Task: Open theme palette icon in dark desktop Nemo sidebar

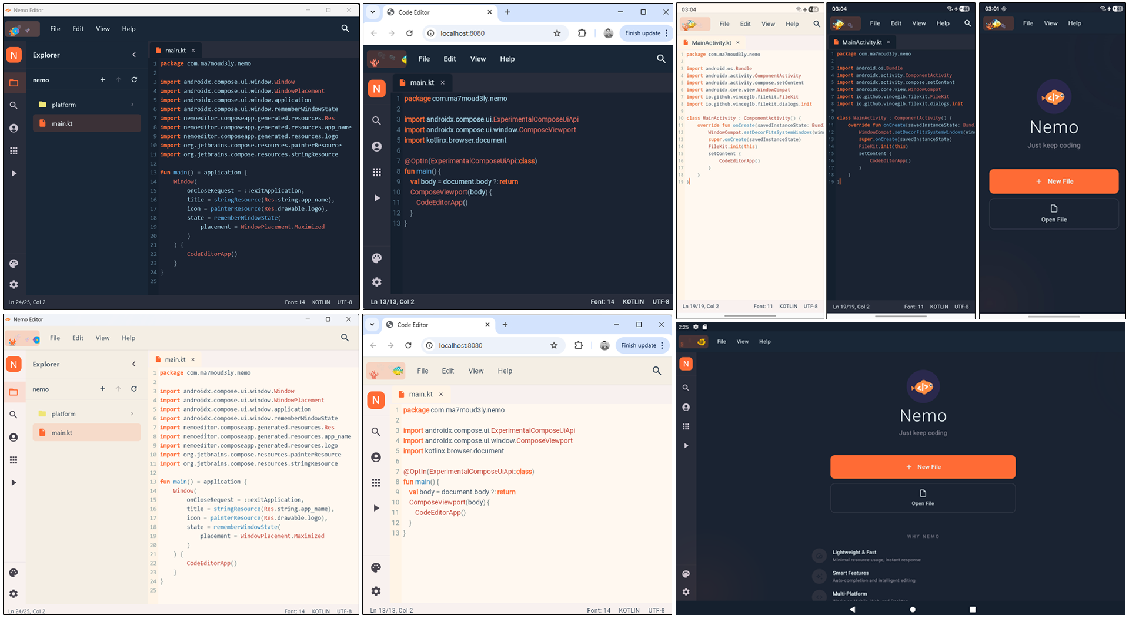Action: coord(14,264)
